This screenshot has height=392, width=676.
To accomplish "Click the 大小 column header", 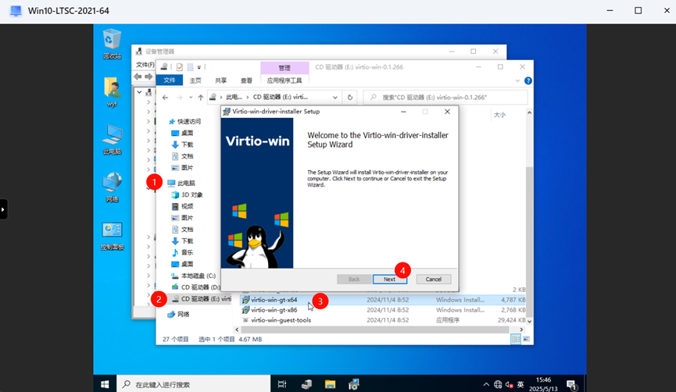I will [x=500, y=115].
